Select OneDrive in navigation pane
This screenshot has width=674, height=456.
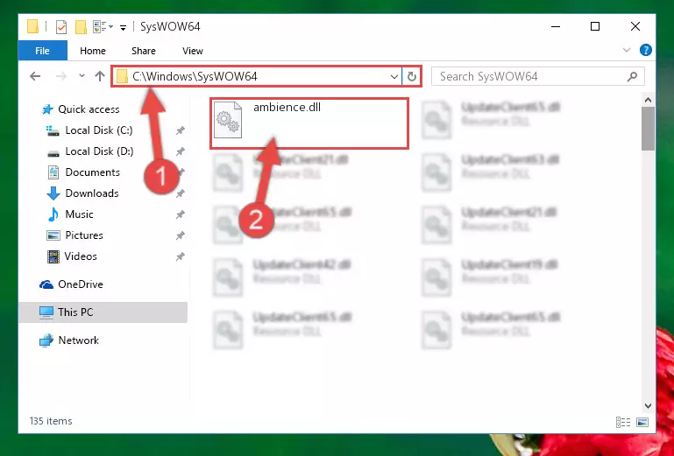(x=81, y=284)
